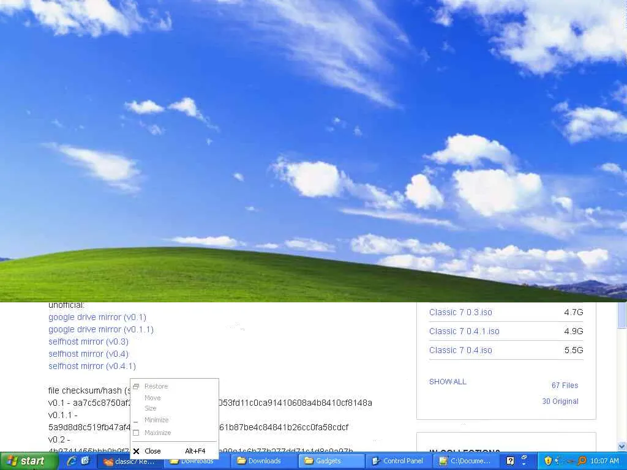Click the help question mark taskbar icon

coord(510,461)
